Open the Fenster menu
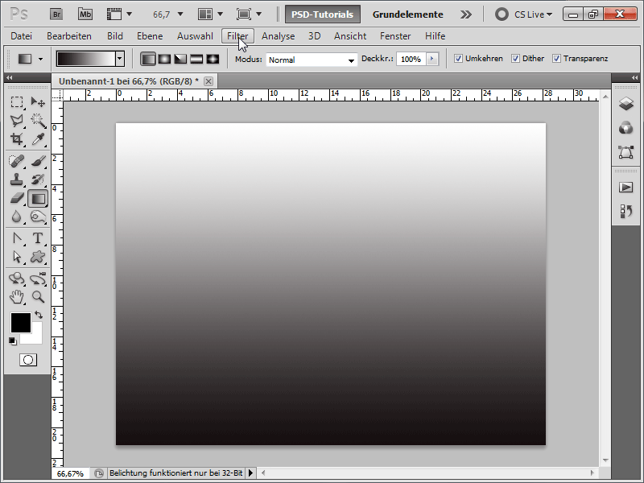 [395, 36]
